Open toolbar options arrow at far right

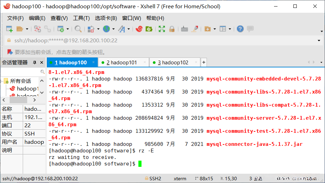tap(322, 31)
